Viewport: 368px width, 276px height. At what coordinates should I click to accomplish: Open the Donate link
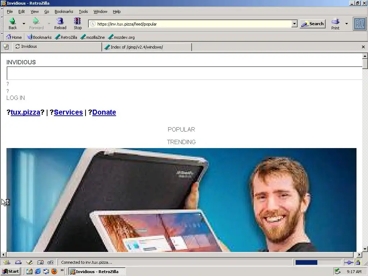(104, 112)
